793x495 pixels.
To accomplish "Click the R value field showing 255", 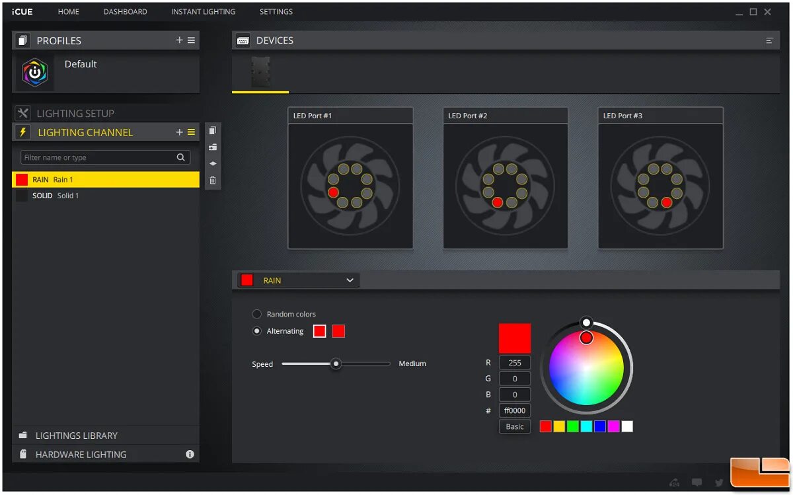I will [x=515, y=363].
